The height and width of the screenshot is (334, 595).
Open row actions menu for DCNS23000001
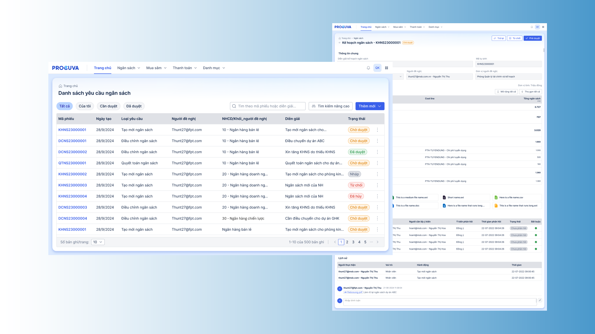click(377, 141)
